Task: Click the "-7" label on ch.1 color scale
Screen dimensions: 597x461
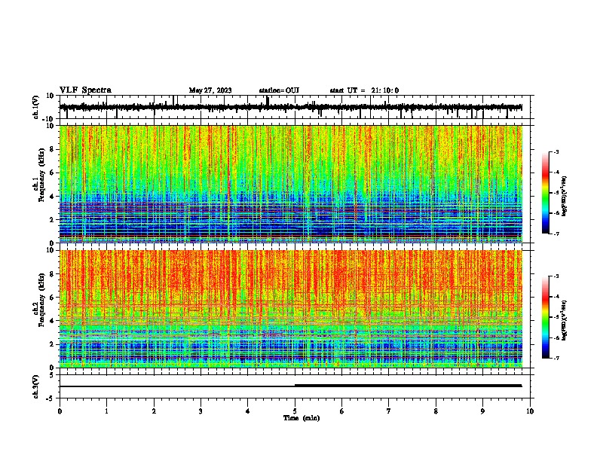Action: point(556,234)
